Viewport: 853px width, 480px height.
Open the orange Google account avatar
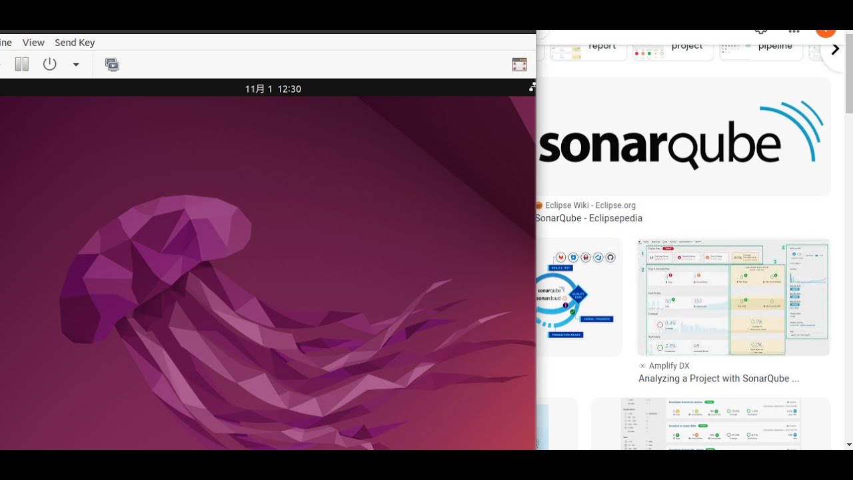click(x=825, y=32)
